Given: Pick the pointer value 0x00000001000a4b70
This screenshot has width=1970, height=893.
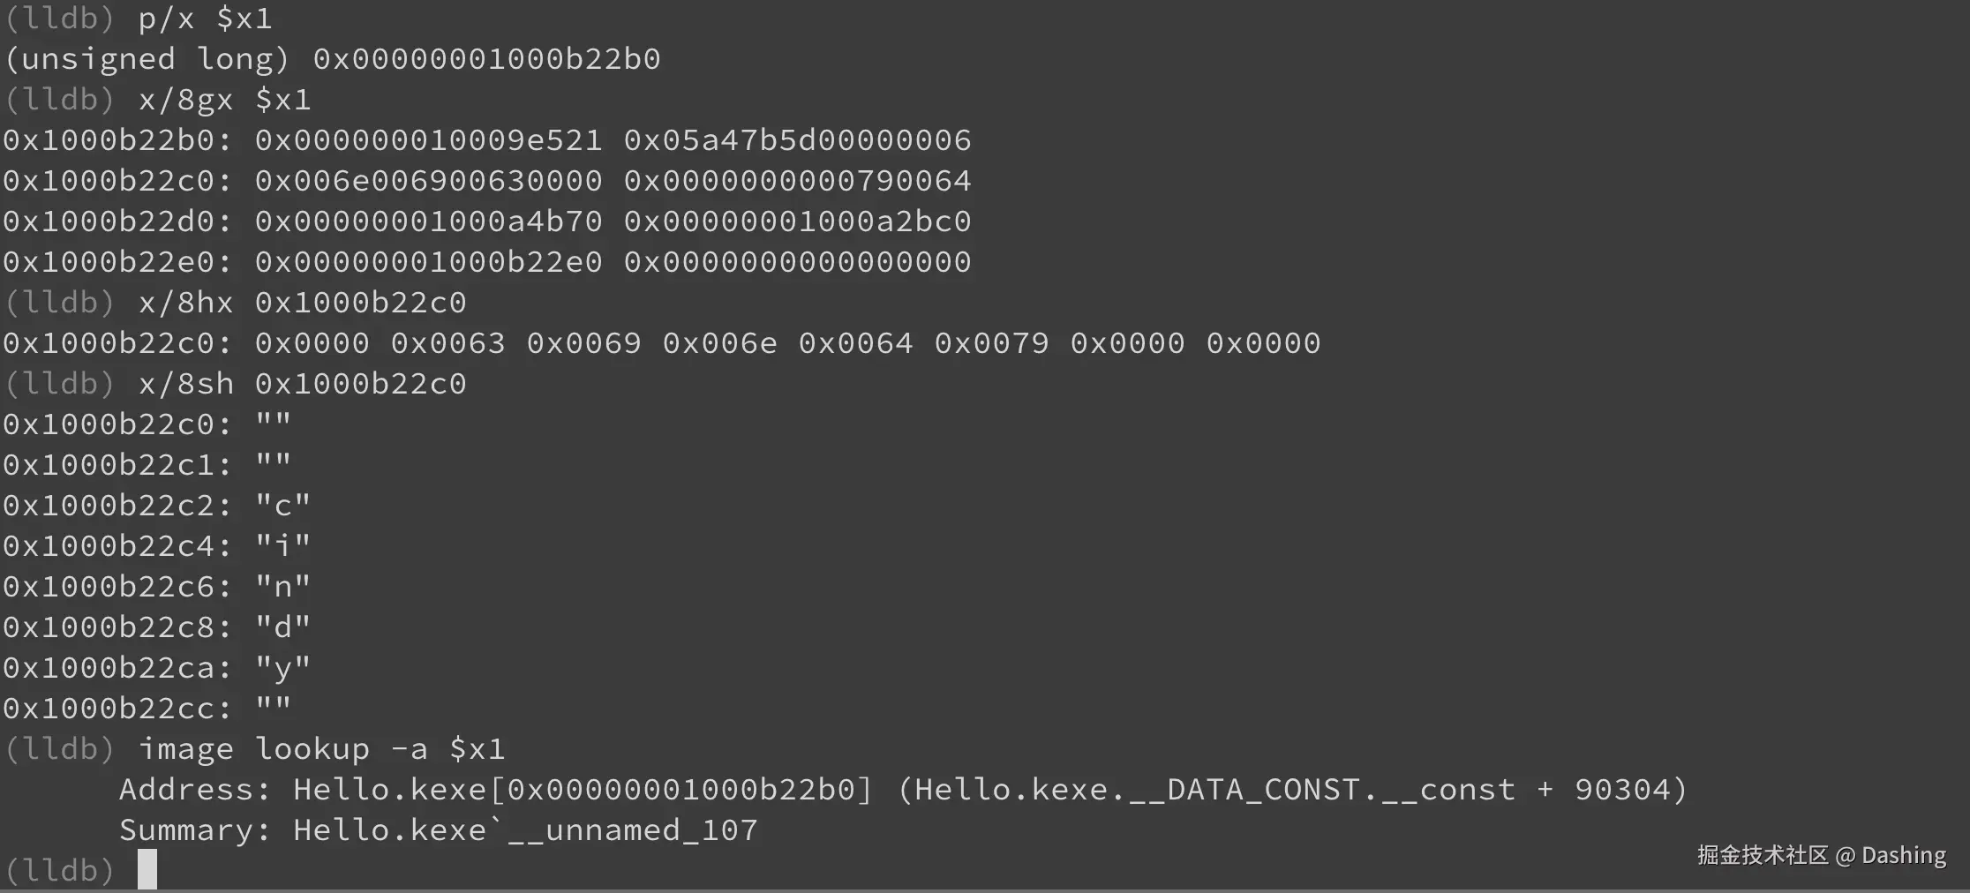Looking at the screenshot, I should [x=428, y=221].
